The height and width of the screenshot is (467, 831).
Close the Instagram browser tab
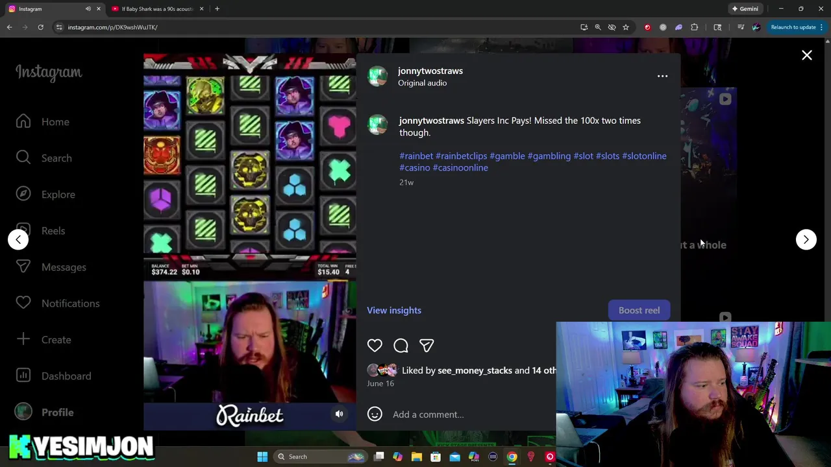pyautogui.click(x=99, y=9)
